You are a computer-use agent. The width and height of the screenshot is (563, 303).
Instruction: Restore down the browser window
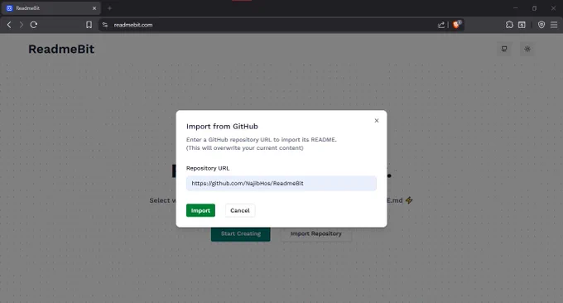(x=534, y=8)
